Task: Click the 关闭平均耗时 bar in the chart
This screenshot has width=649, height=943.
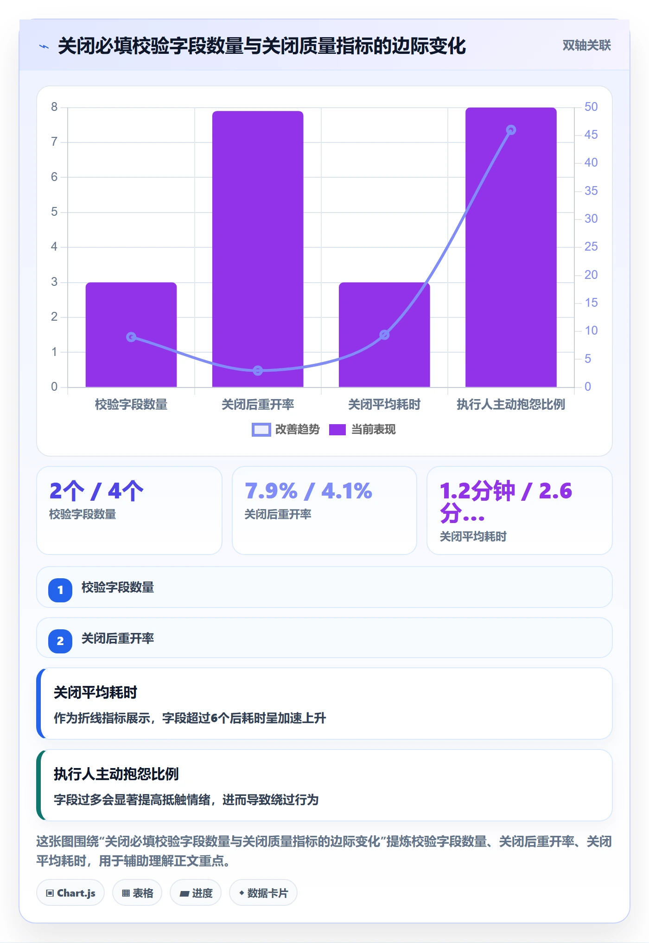Action: tap(384, 335)
